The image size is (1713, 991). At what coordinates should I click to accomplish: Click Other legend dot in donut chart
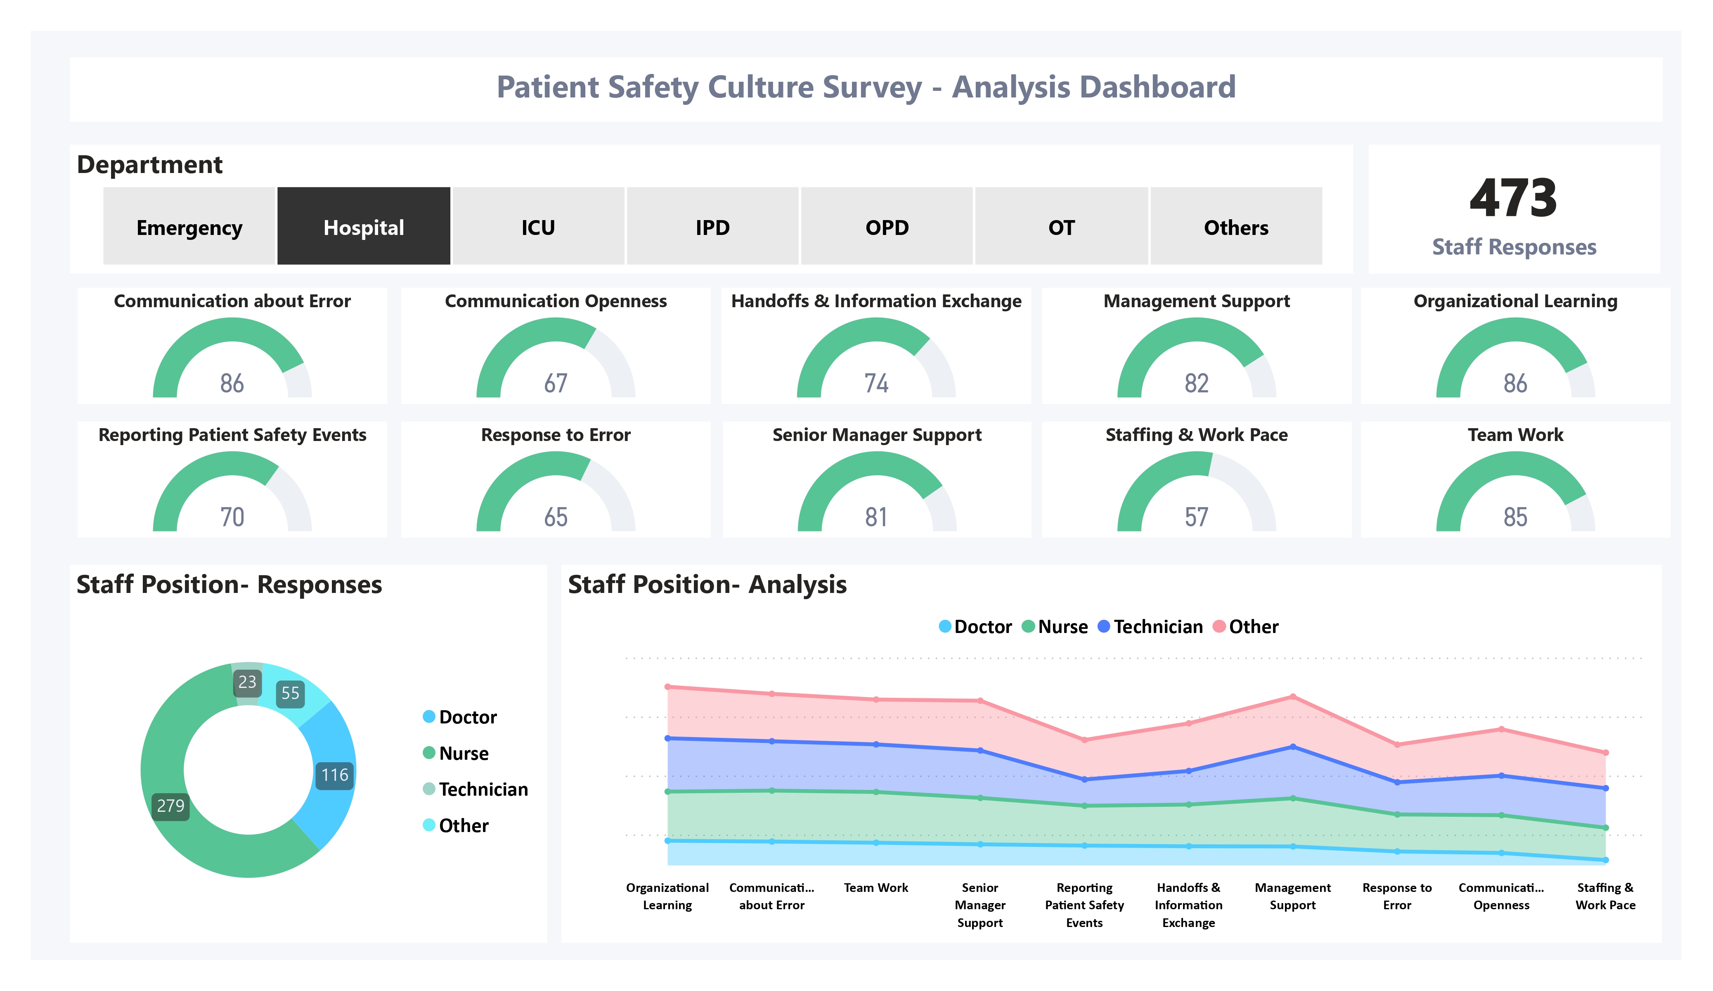point(429,824)
